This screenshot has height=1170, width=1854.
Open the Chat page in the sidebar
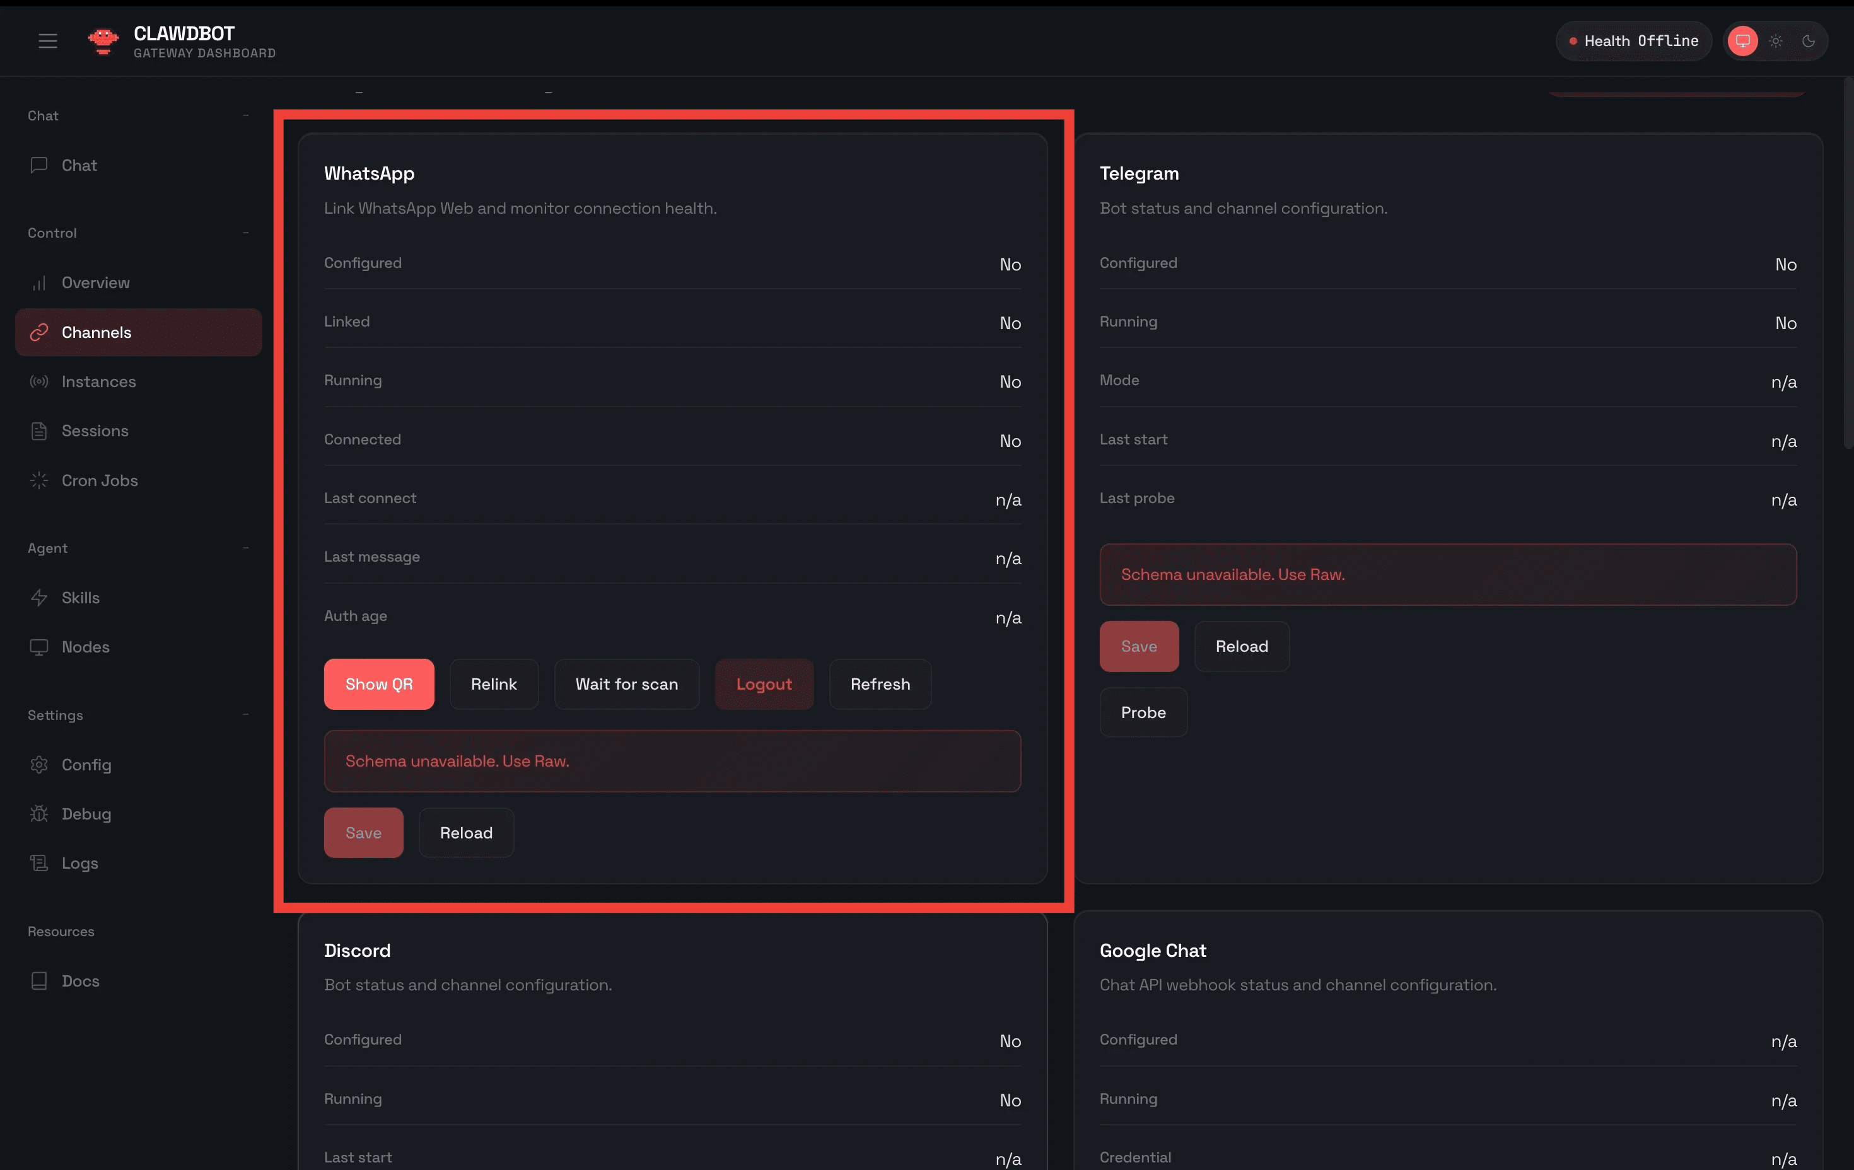pyautogui.click(x=79, y=166)
